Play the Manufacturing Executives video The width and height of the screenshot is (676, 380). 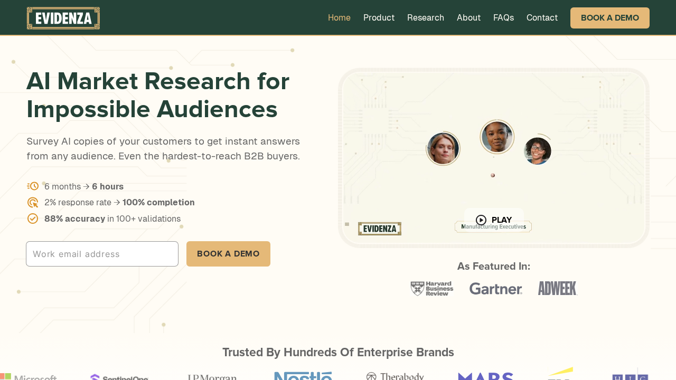[493, 220]
